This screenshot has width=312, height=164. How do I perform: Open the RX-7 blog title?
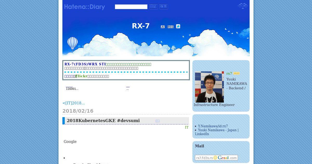click(x=141, y=26)
